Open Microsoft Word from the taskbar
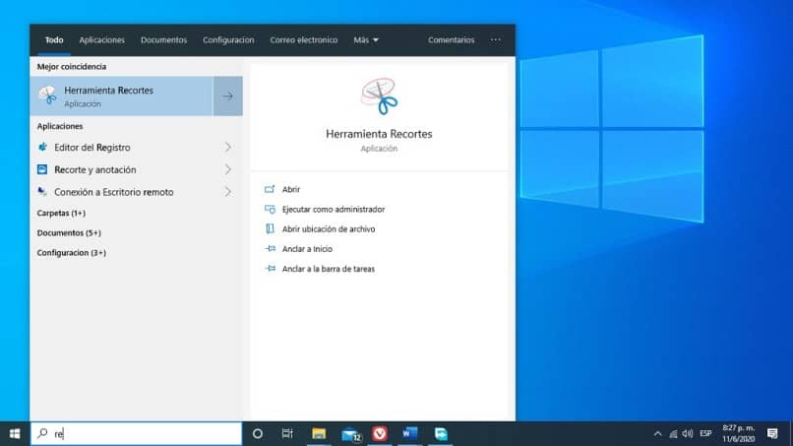793x446 pixels. click(x=409, y=434)
